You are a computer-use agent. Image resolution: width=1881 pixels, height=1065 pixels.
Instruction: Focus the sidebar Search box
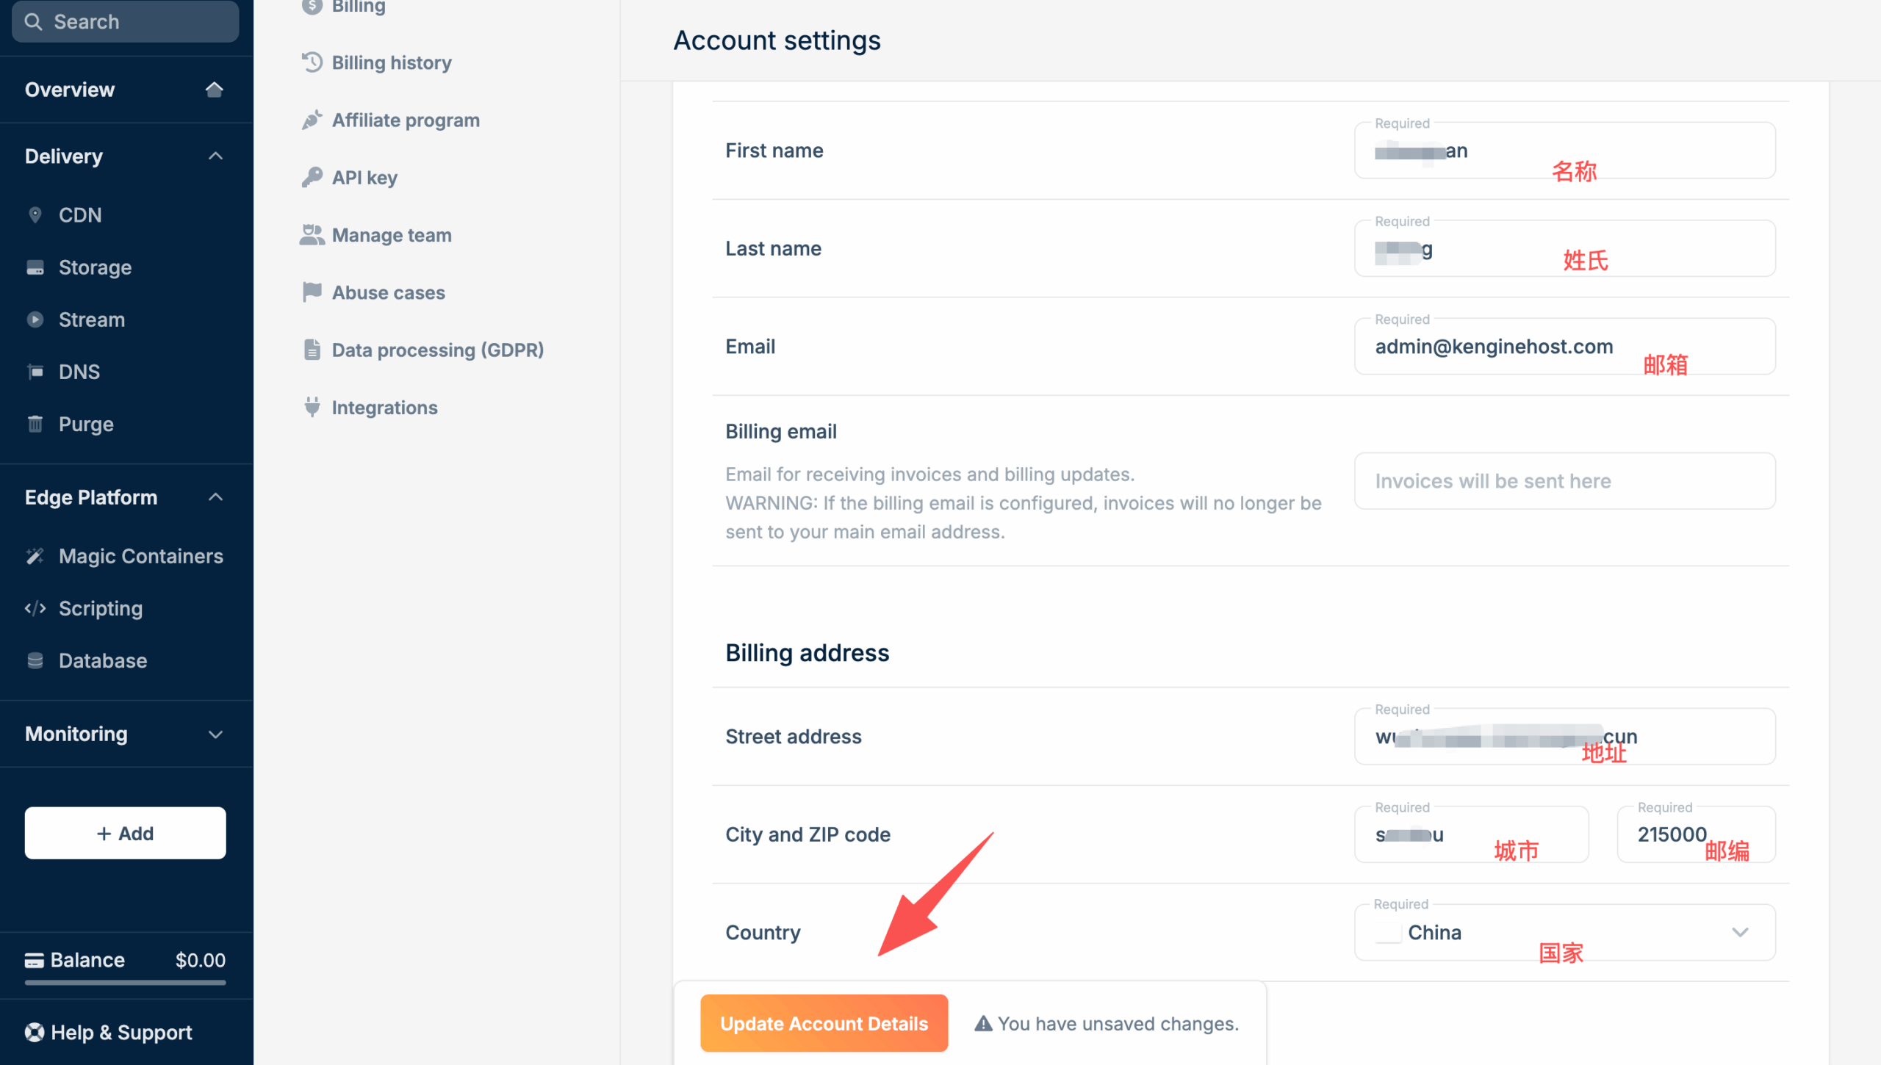[x=125, y=21]
